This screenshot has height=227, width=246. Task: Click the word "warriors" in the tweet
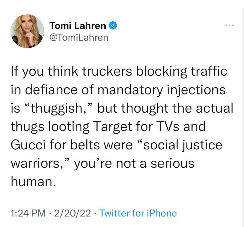[x=32, y=163]
